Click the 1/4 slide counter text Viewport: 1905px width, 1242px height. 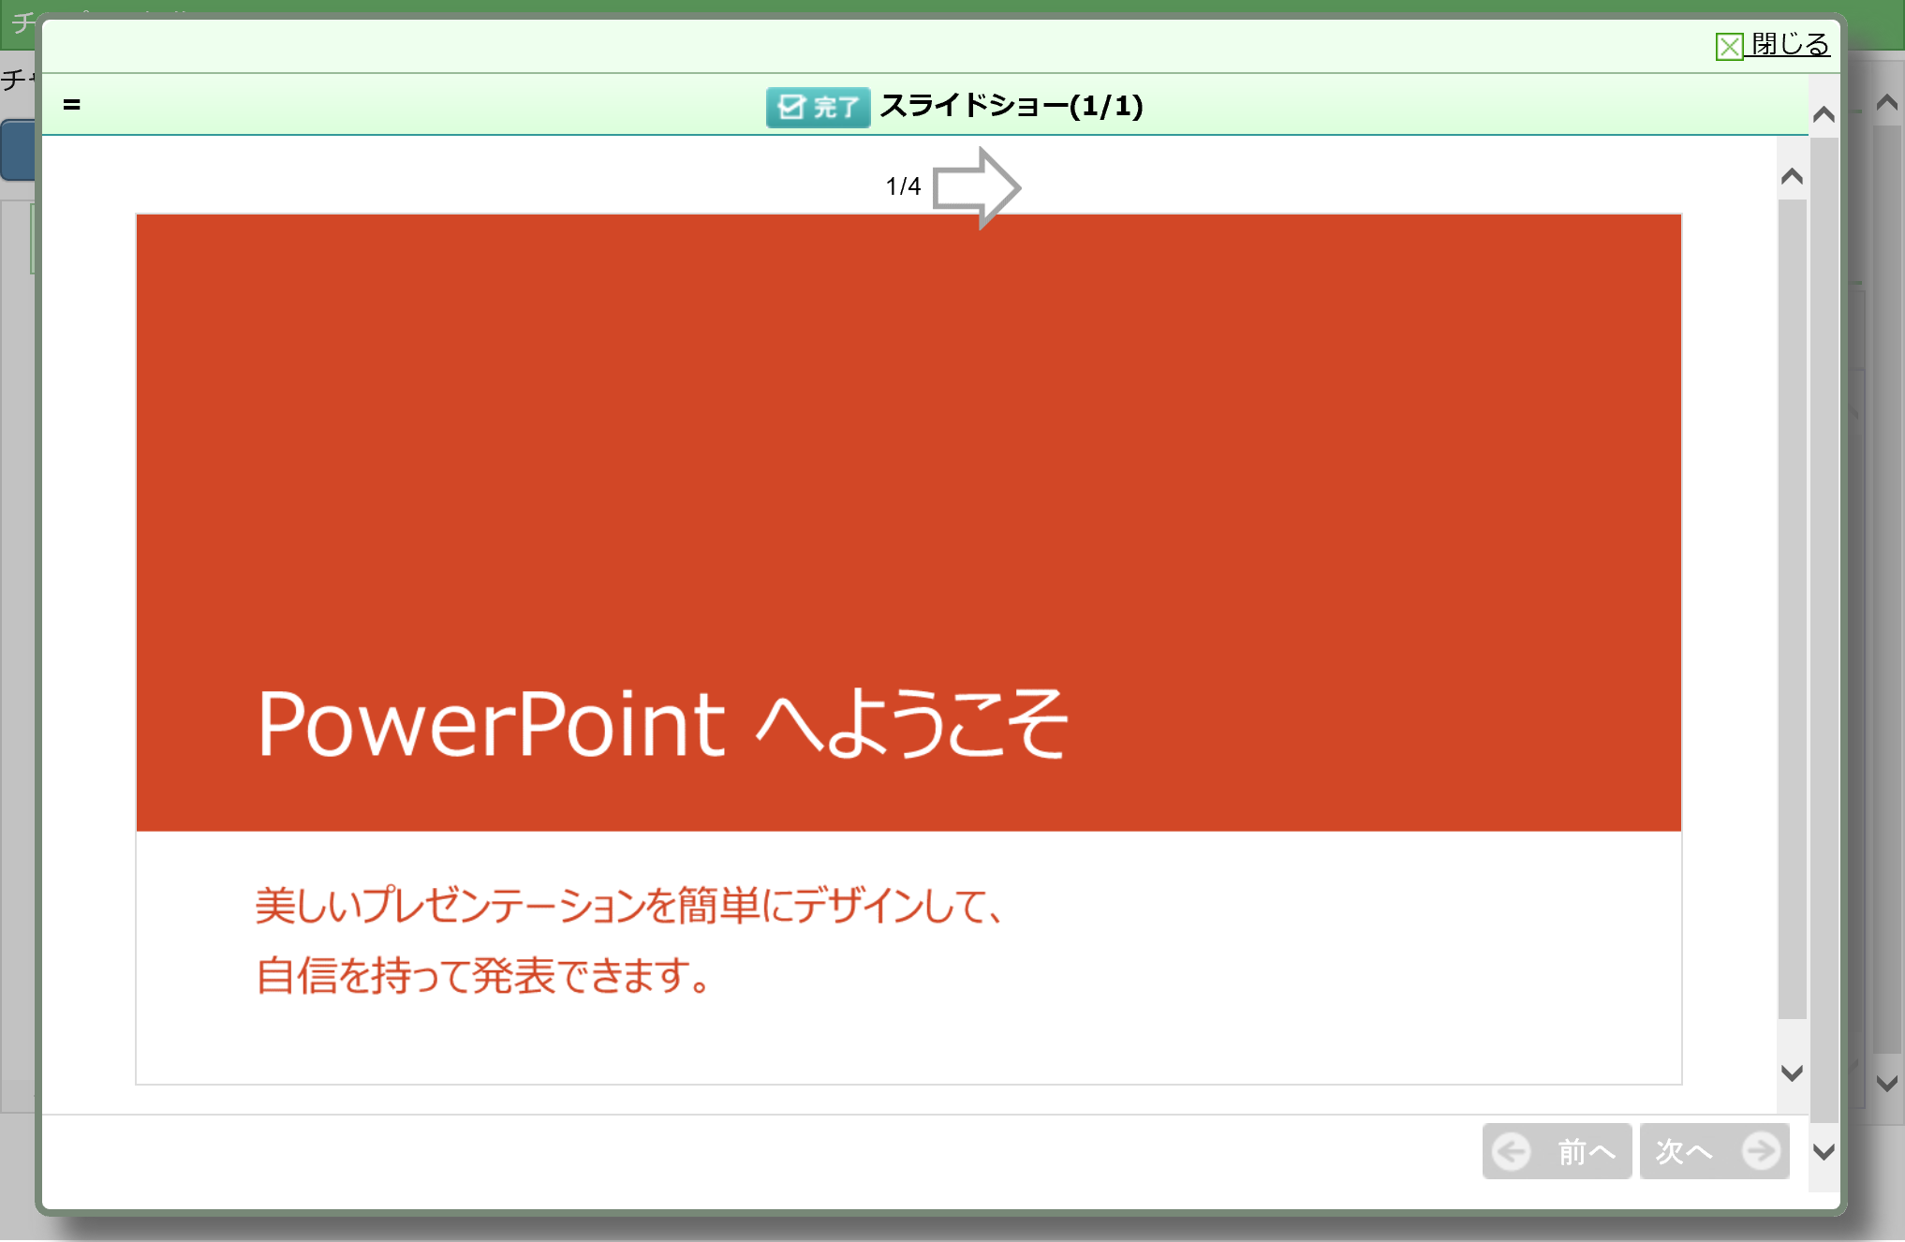(x=903, y=186)
